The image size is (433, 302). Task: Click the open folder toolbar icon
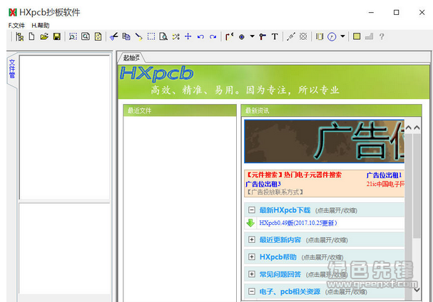click(x=44, y=36)
